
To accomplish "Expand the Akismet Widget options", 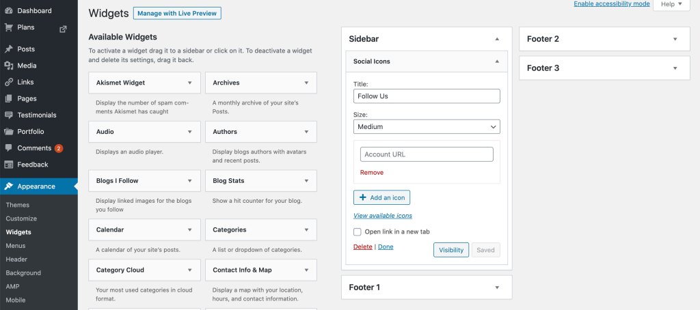I will point(190,83).
